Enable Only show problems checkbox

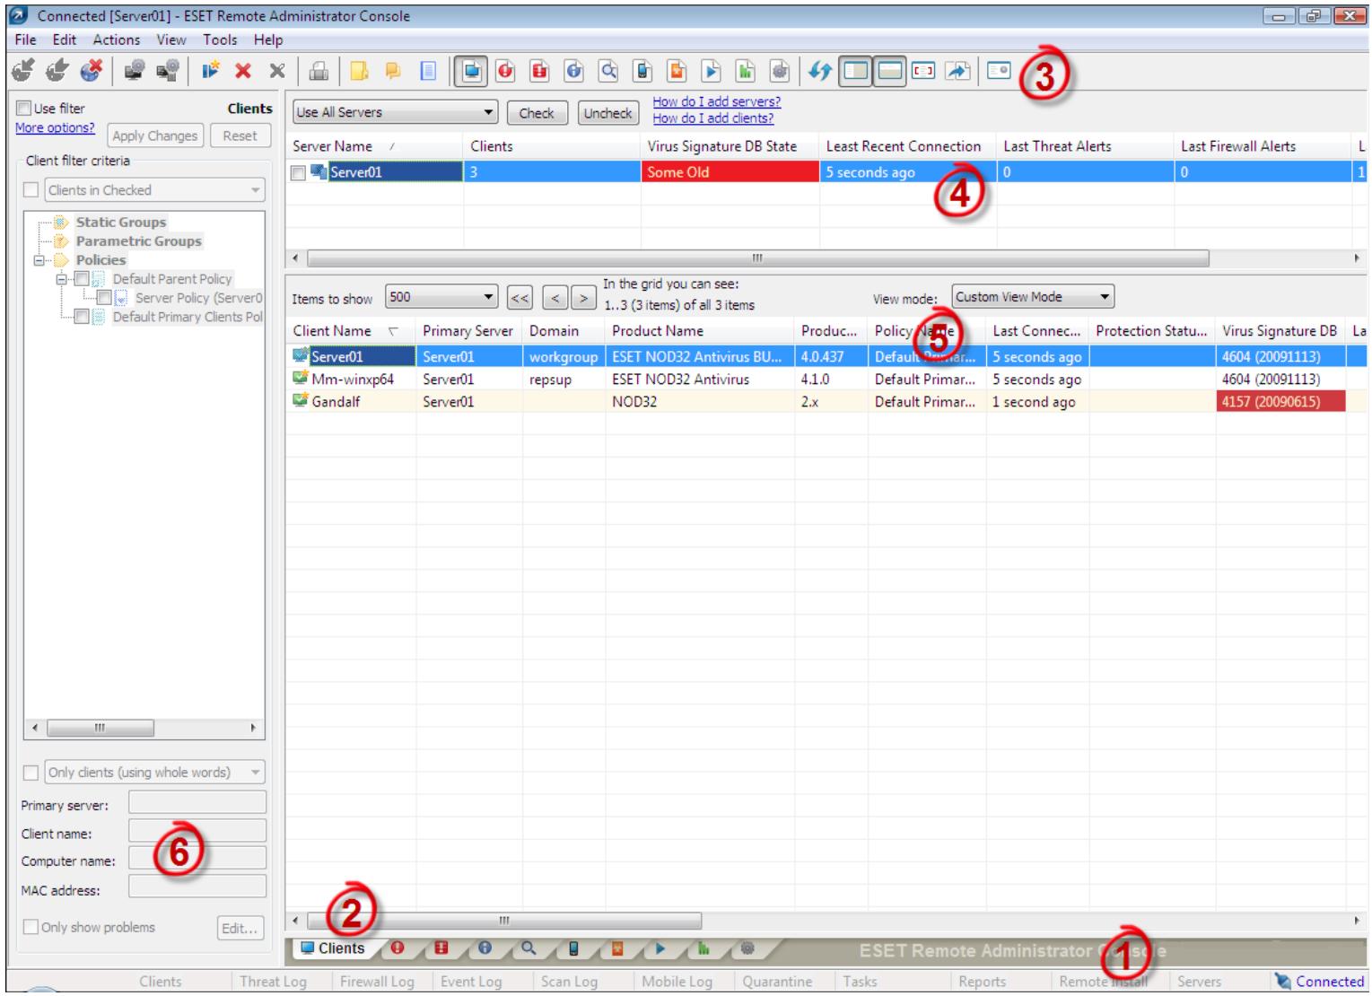[x=31, y=927]
